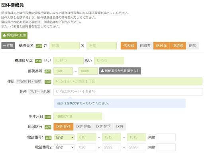Open the 電話番号2 type dropdown 自宅

click(64, 147)
